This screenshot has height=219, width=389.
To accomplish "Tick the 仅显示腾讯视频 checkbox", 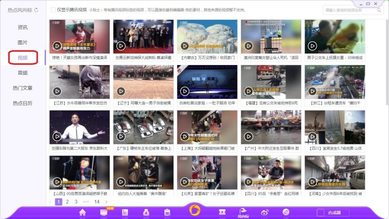I will pos(53,10).
